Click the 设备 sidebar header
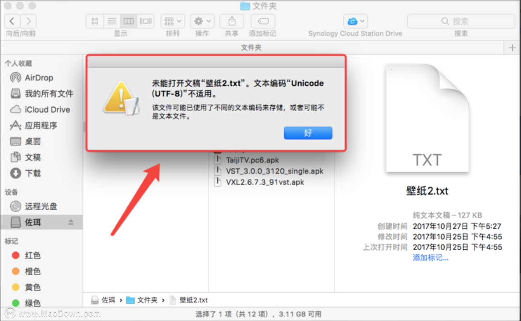 (11, 192)
